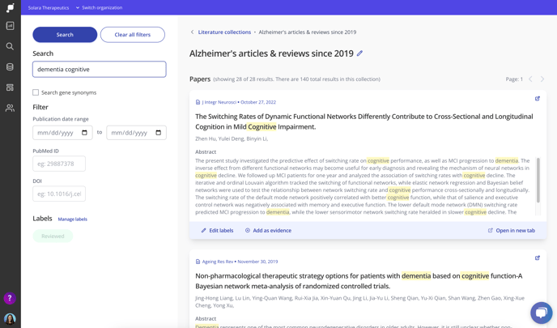
Task: Open external link icon on J Integr Neurosci paper
Action: click(x=538, y=99)
